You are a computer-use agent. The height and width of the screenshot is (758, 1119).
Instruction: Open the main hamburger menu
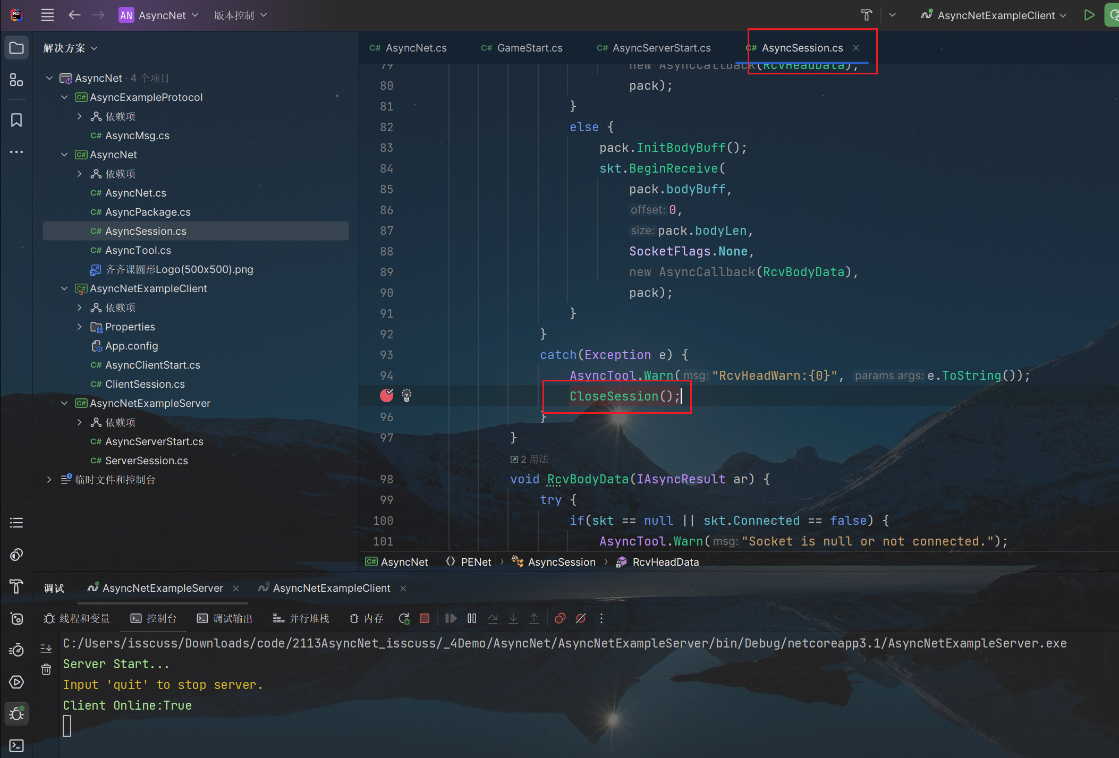click(47, 15)
